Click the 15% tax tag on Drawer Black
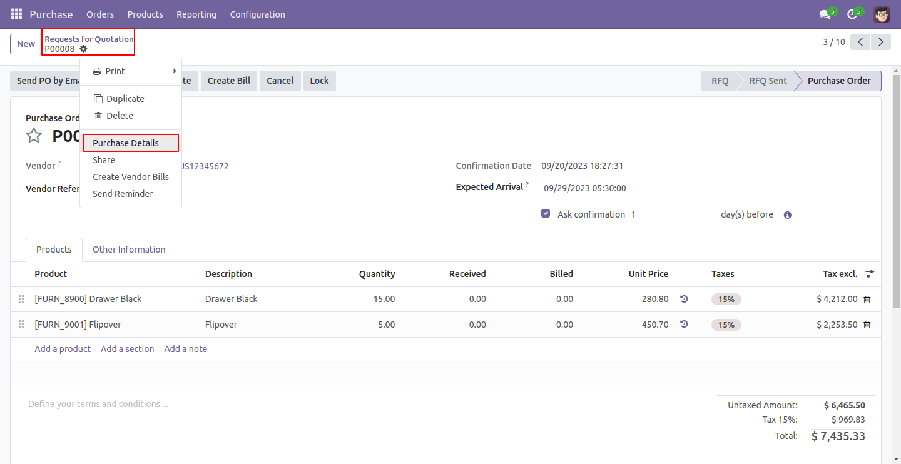The height and width of the screenshot is (464, 901). [x=726, y=300]
